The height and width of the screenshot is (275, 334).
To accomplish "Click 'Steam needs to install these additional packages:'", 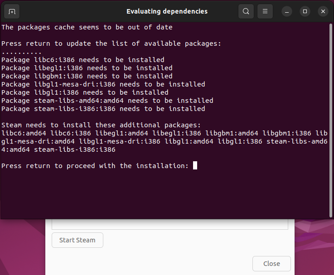I will coord(101,125).
